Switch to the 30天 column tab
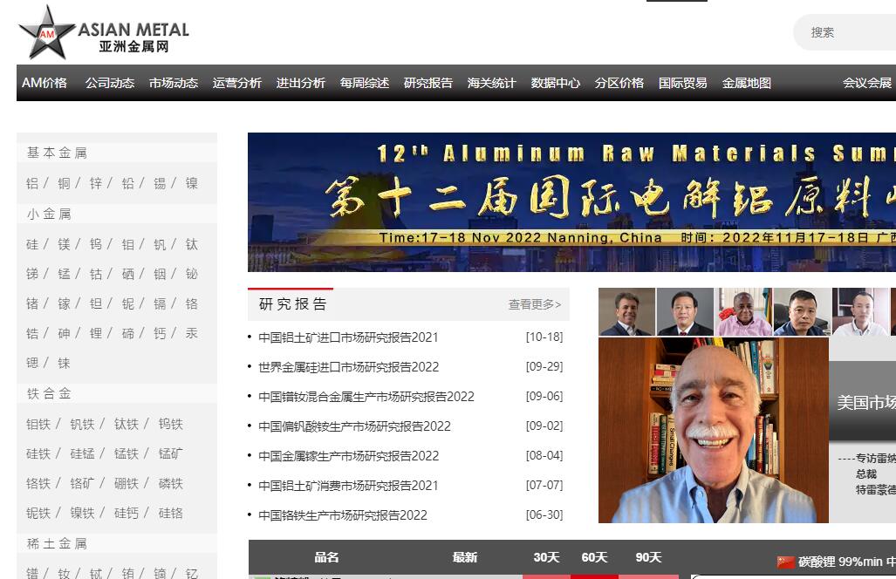The height and width of the screenshot is (579, 896). 546,557
